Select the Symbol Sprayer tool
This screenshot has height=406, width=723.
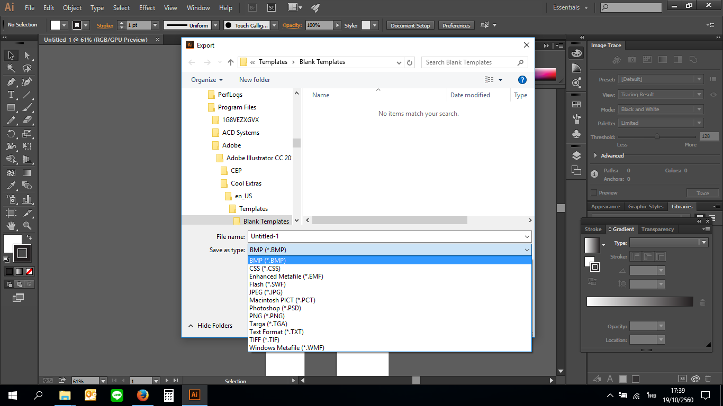click(x=11, y=199)
